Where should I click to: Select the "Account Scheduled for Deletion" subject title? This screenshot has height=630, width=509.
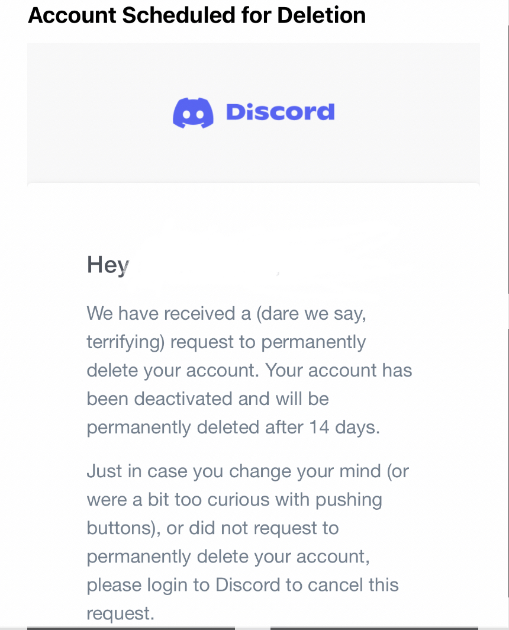tap(196, 15)
